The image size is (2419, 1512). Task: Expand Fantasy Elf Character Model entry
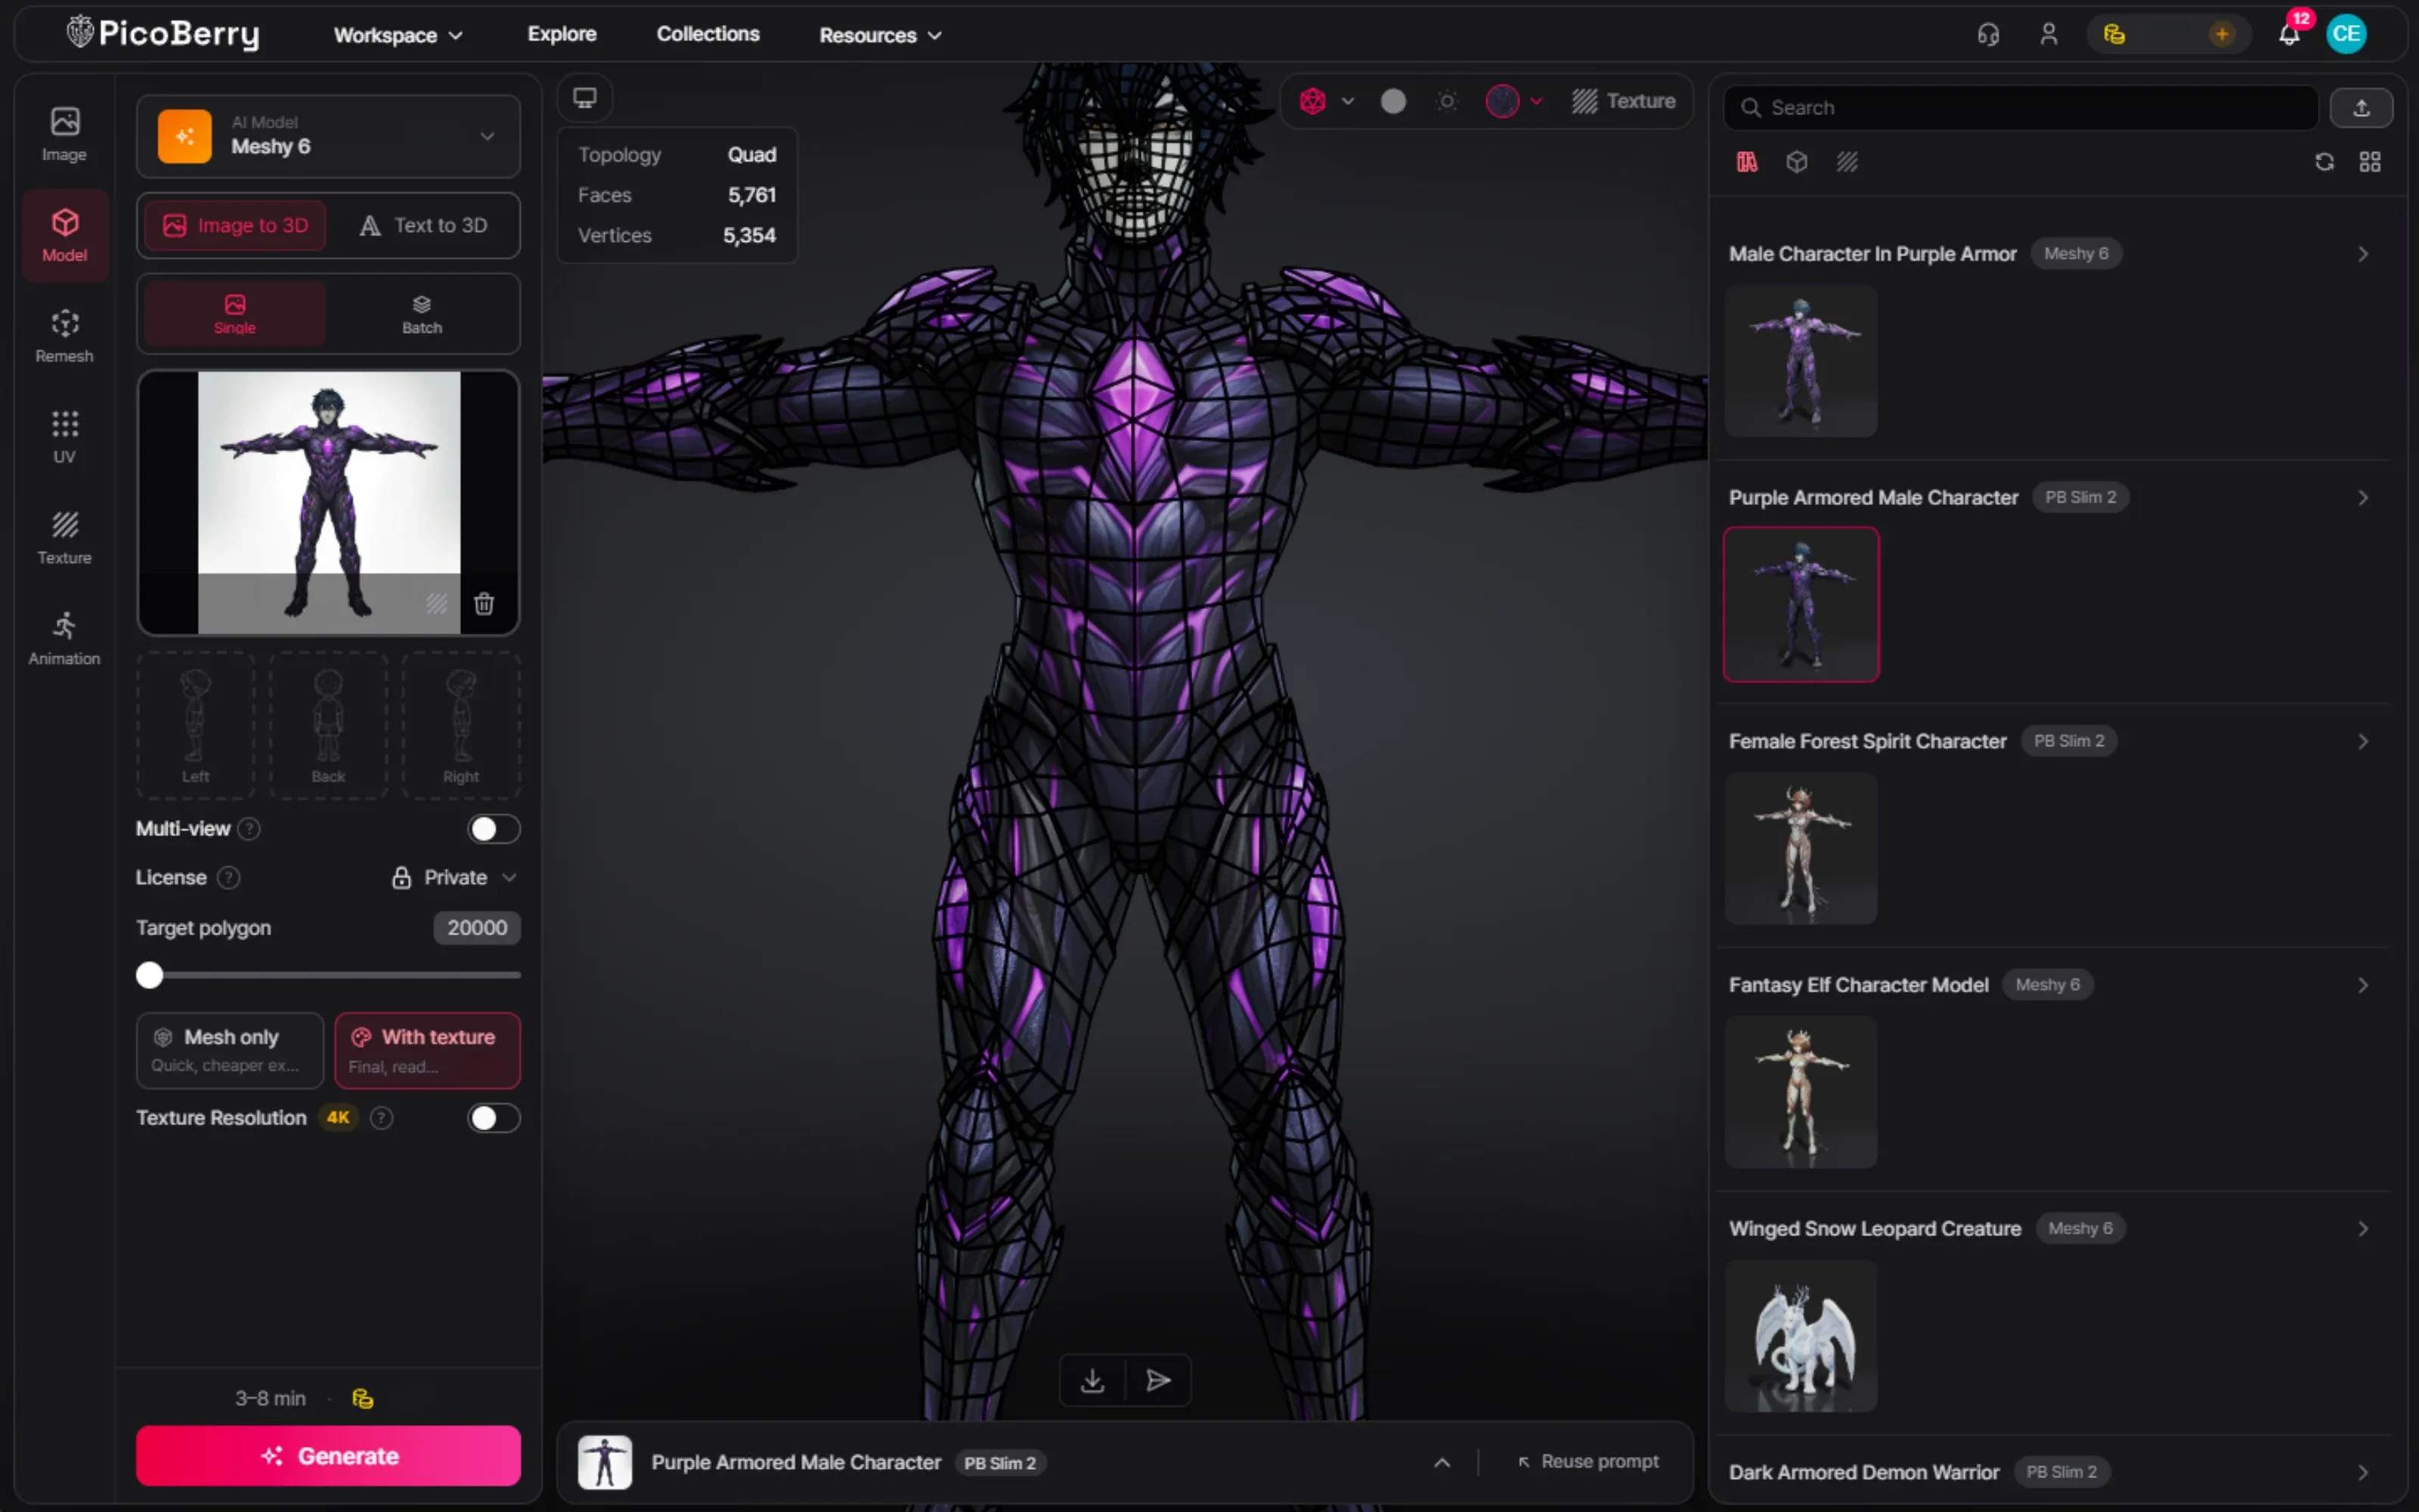[2363, 985]
